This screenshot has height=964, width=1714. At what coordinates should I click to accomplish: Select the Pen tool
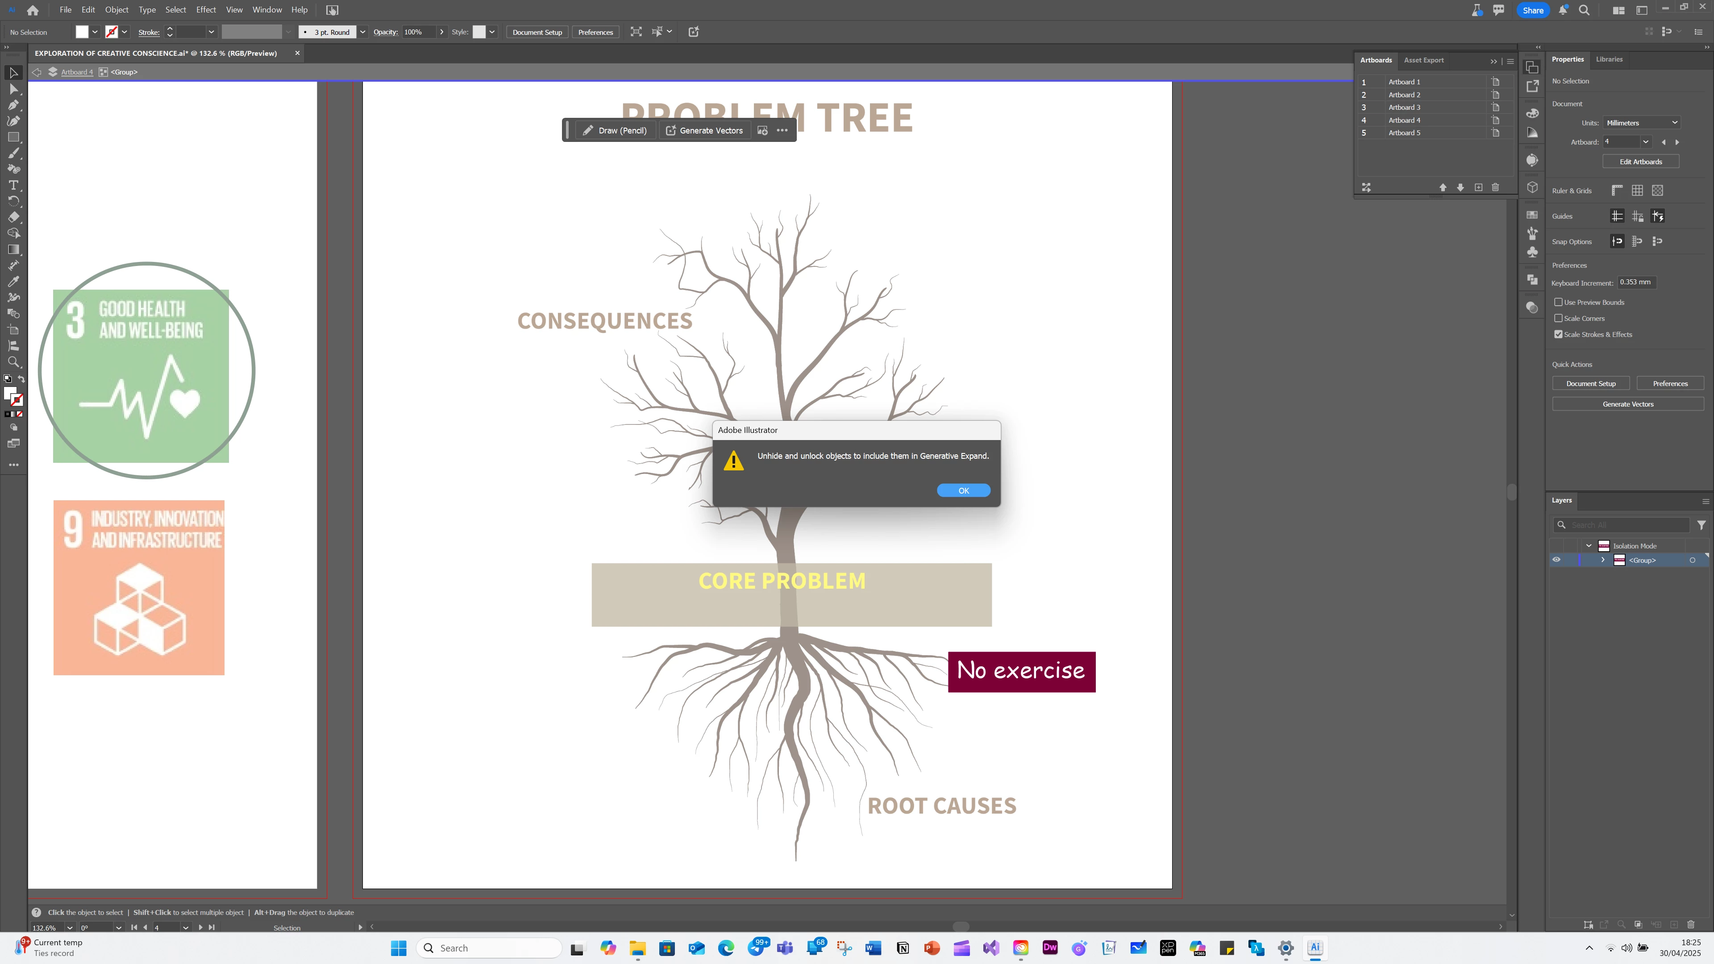pos(13,104)
